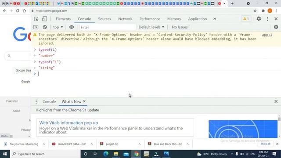
Task: Click the "string" output line
Action: [47, 68]
